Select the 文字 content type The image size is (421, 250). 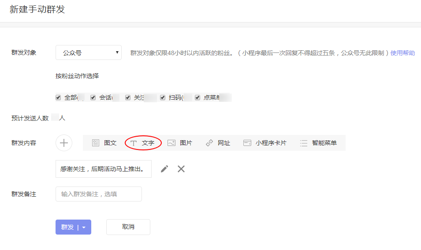point(142,143)
